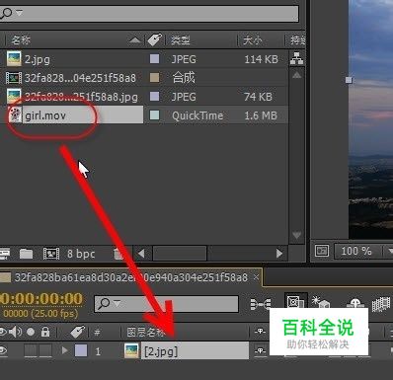The image size is (393, 380).
Task: Click the label color swatch of the 74 KB JPEG
Action: pos(154,97)
